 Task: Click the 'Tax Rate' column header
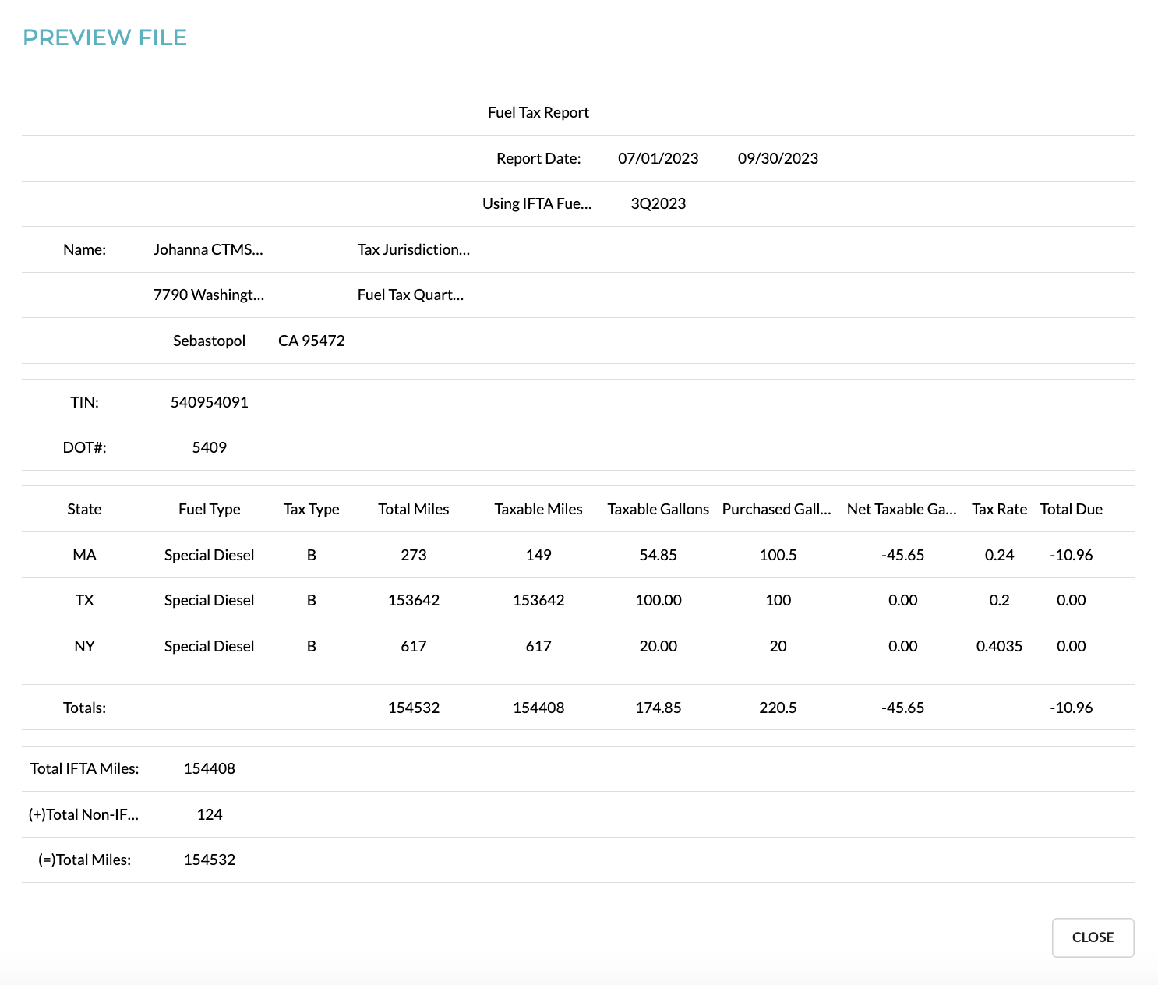[1000, 509]
